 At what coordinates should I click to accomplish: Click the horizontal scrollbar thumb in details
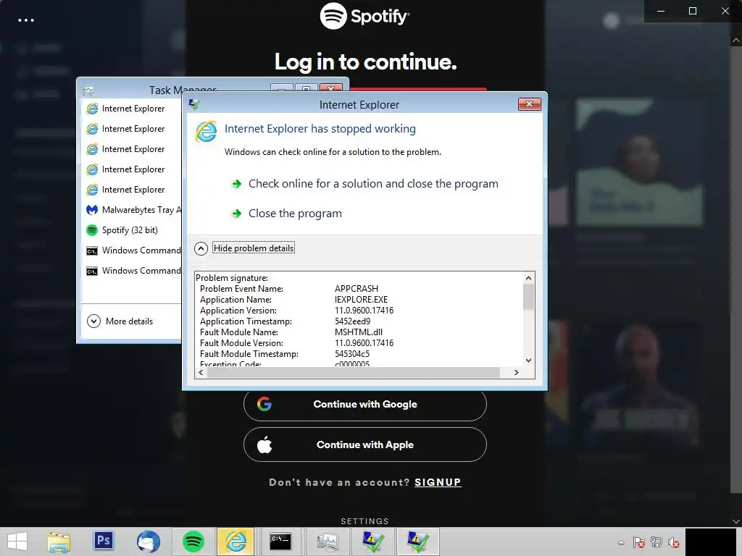click(354, 373)
